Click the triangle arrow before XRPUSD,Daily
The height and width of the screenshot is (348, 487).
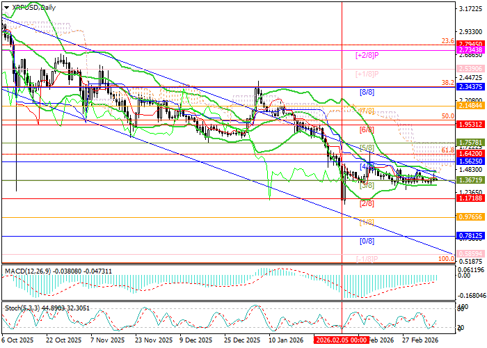pyautogui.click(x=6, y=6)
